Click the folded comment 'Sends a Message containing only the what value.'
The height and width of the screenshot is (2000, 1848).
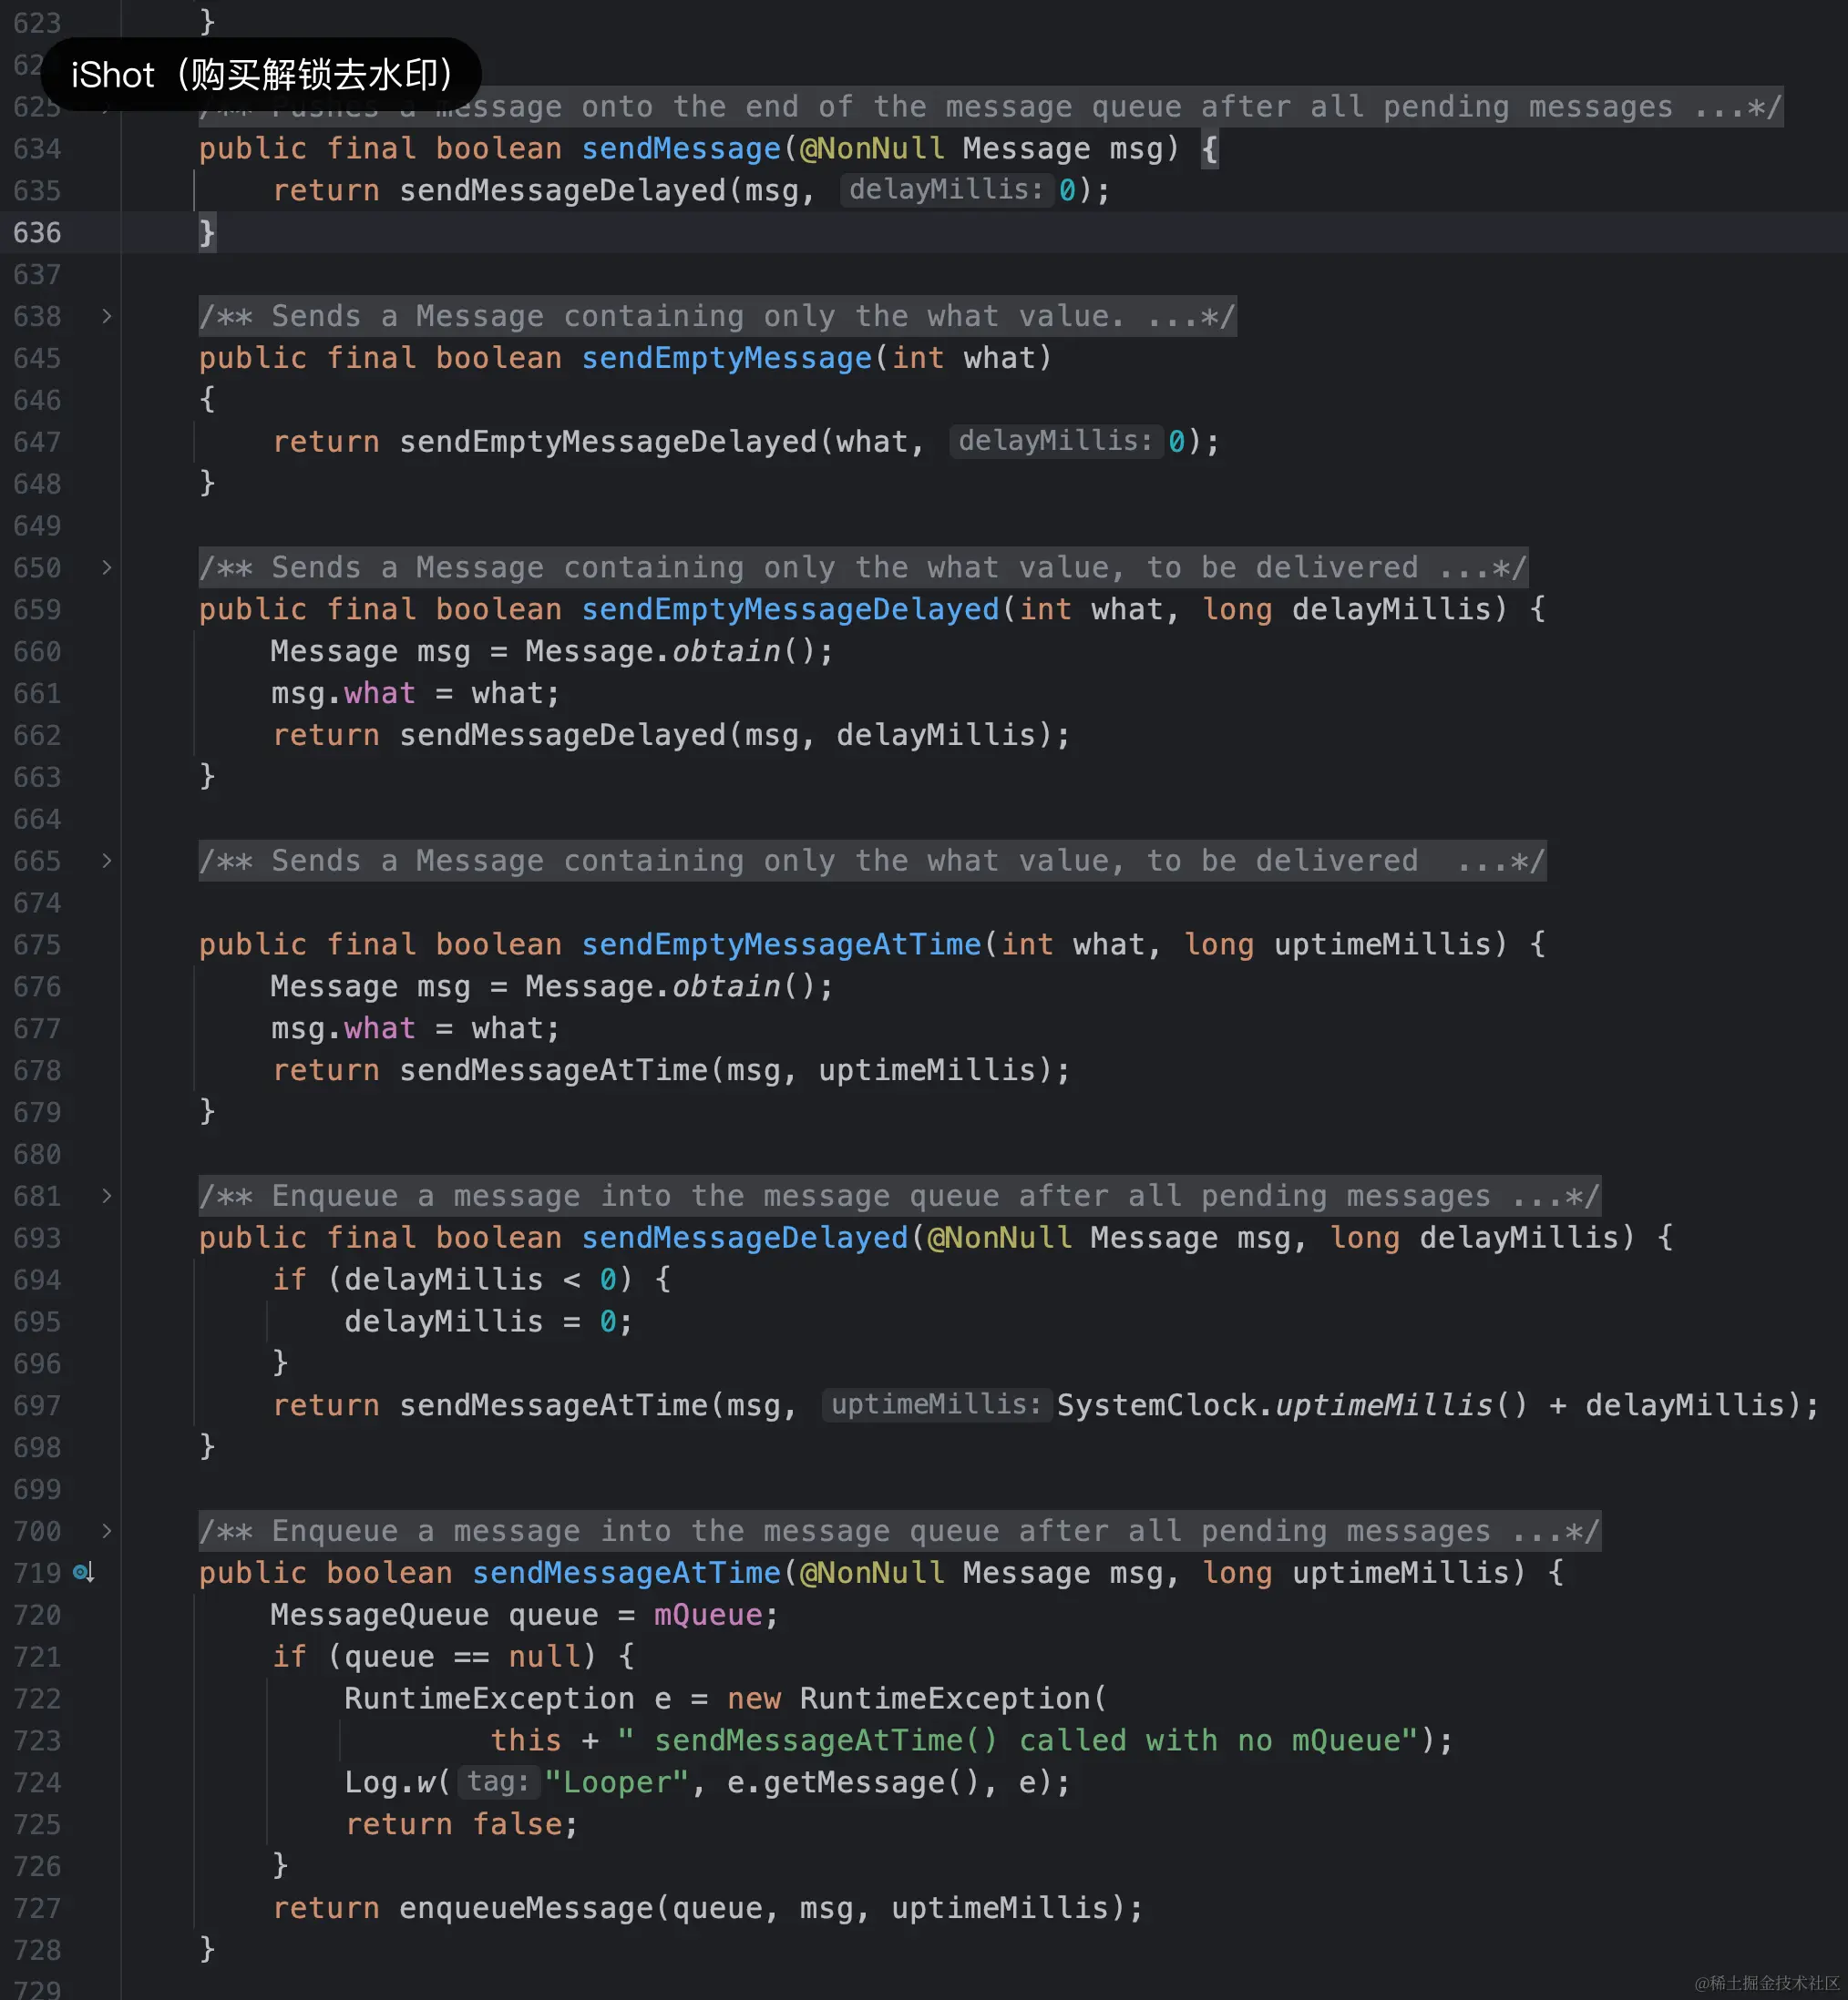point(716,317)
